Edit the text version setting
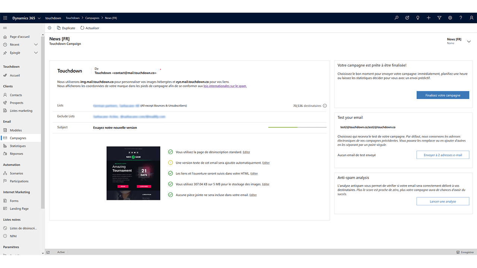Screen dimensions: 477x268 coord(266,163)
